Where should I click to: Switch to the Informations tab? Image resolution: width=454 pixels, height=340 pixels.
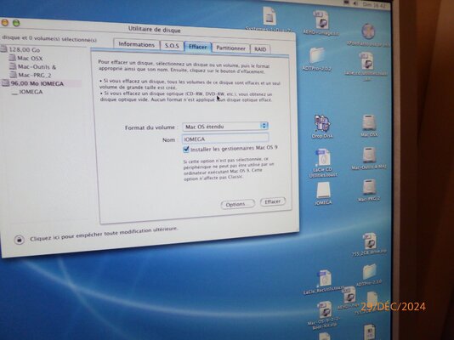[136, 44]
